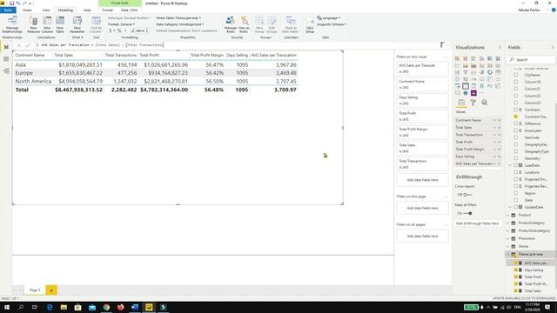Save the file from quick access toolbar
557x313 pixels.
pos(11,3)
